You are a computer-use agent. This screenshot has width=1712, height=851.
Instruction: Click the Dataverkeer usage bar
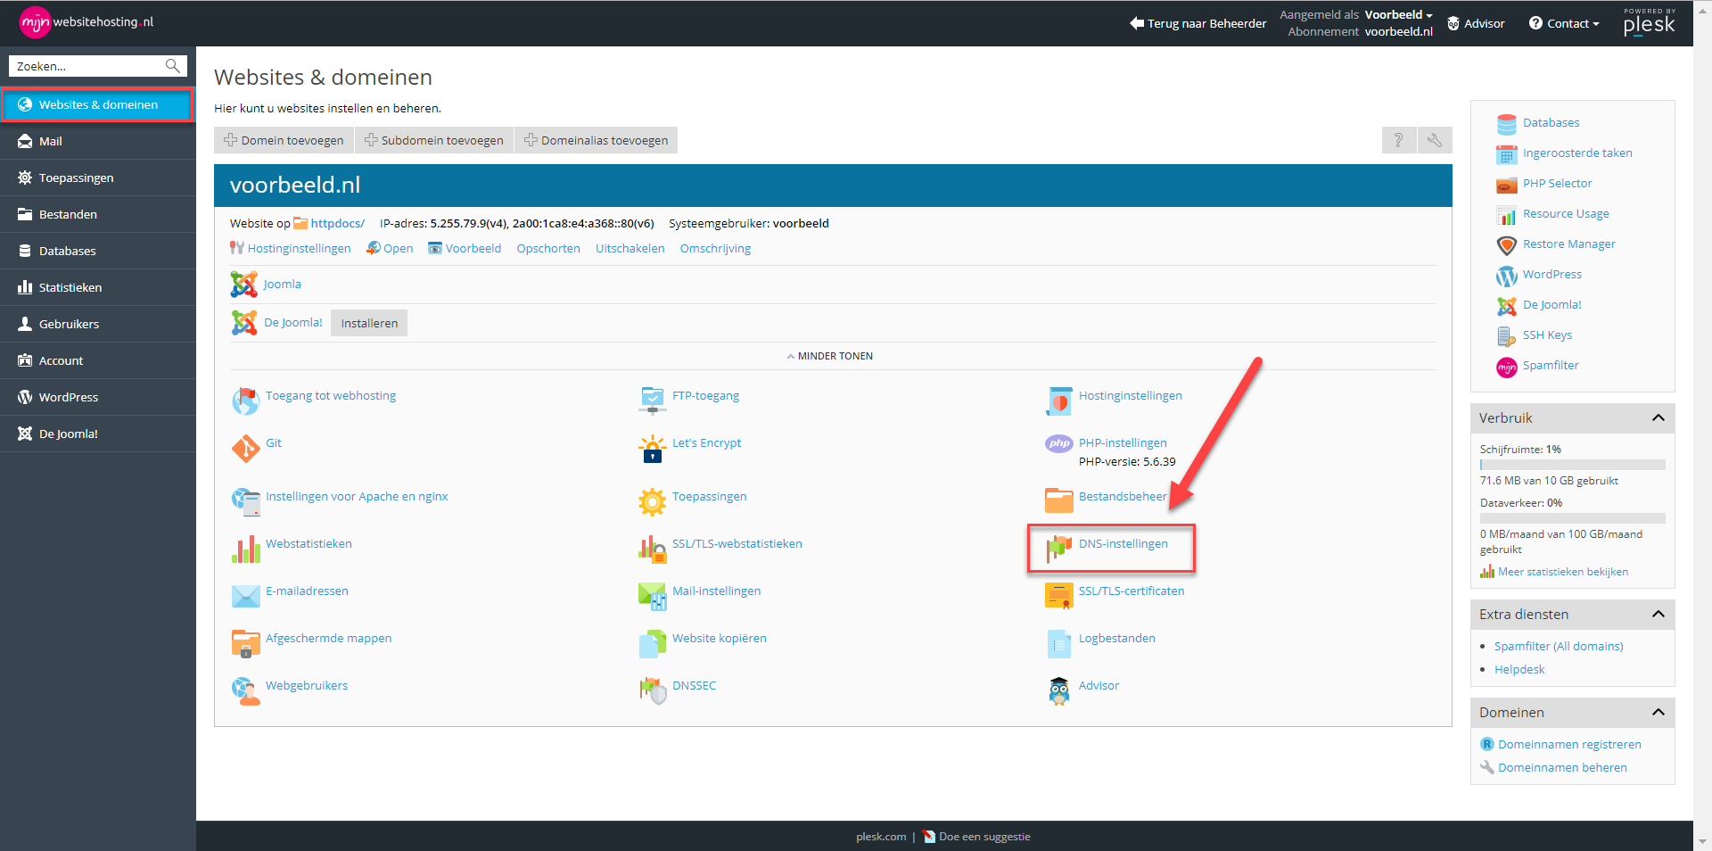[x=1573, y=518]
